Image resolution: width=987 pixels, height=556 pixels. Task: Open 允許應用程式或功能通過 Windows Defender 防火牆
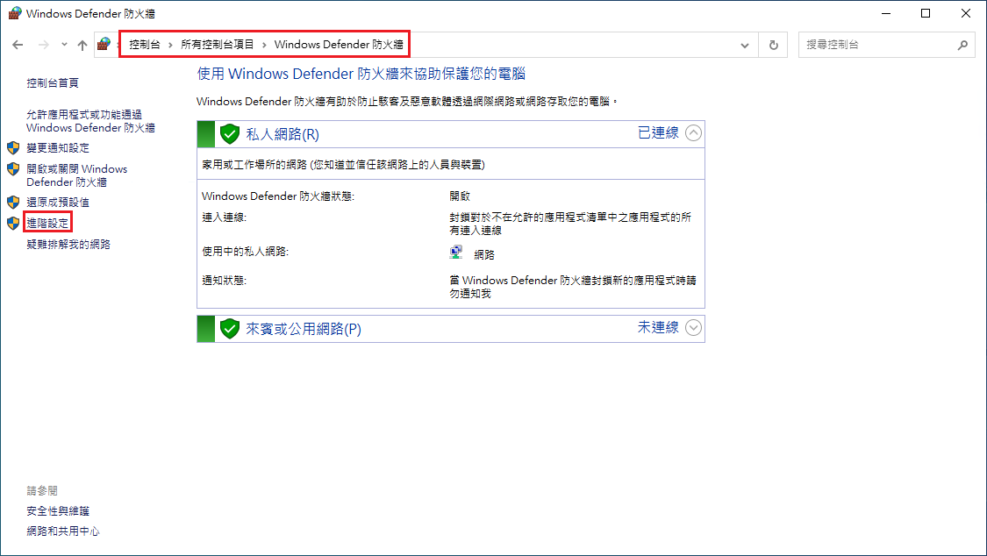point(90,121)
